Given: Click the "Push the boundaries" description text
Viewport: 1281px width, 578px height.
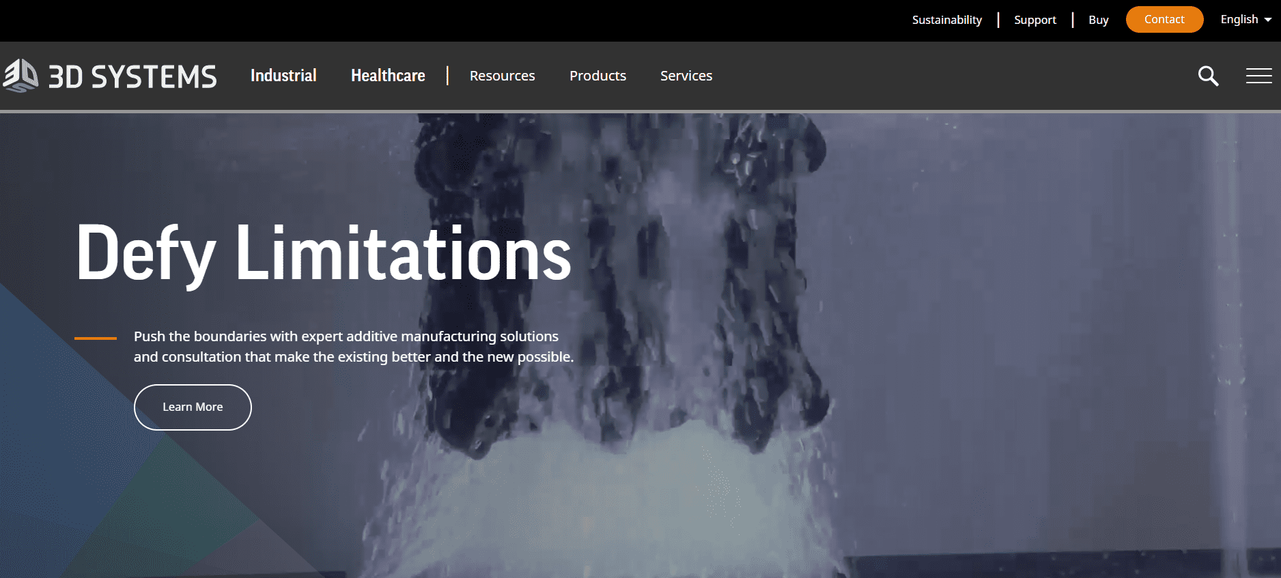Looking at the screenshot, I should tap(354, 347).
